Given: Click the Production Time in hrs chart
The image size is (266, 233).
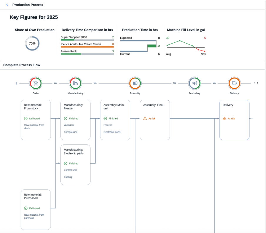Looking at the screenshot, I should [140, 46].
